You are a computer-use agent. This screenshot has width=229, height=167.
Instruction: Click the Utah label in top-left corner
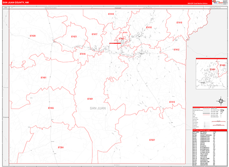tap(6, 8)
